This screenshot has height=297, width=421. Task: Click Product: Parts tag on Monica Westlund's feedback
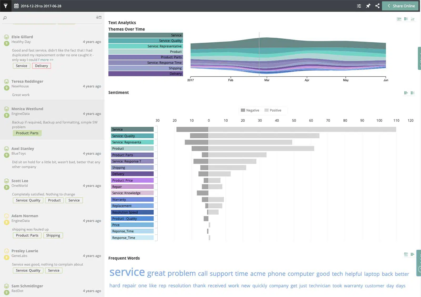[x=27, y=133]
